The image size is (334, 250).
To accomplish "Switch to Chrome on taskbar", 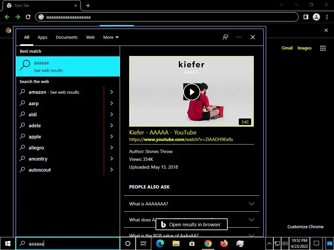I will (x=208, y=243).
